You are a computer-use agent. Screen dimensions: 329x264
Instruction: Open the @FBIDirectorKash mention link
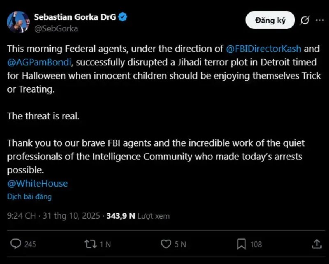pos(264,49)
